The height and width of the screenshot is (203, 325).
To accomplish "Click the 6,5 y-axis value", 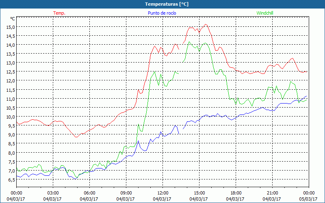I will [x=12, y=180].
